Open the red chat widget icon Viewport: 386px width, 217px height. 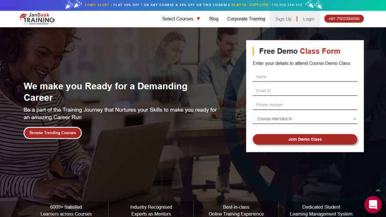373,205
